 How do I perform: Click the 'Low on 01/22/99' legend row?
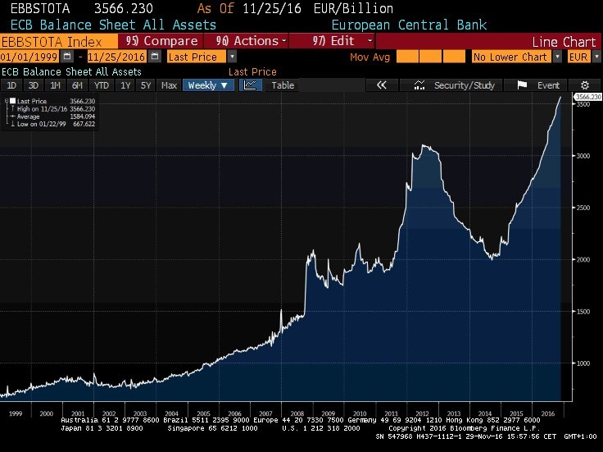[x=52, y=124]
